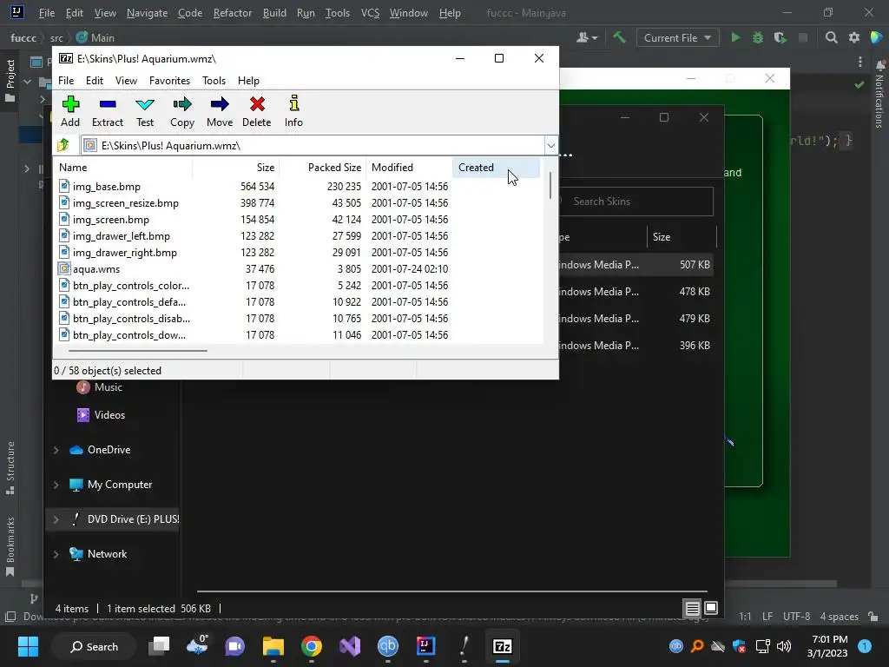Open the IntelliJ Refactor menu
The height and width of the screenshot is (667, 889).
[x=233, y=12]
